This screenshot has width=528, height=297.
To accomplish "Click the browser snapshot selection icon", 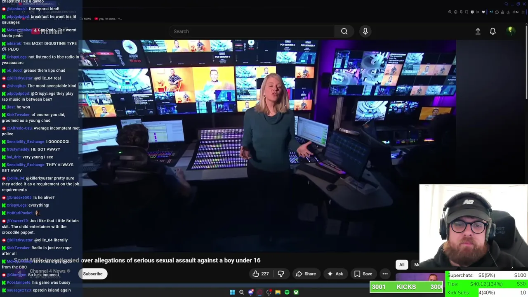I will point(467,12).
